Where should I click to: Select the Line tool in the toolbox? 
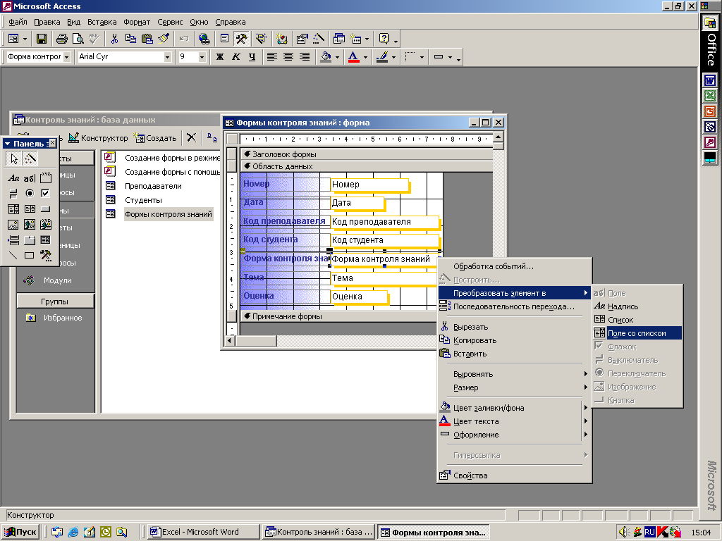click(x=13, y=255)
